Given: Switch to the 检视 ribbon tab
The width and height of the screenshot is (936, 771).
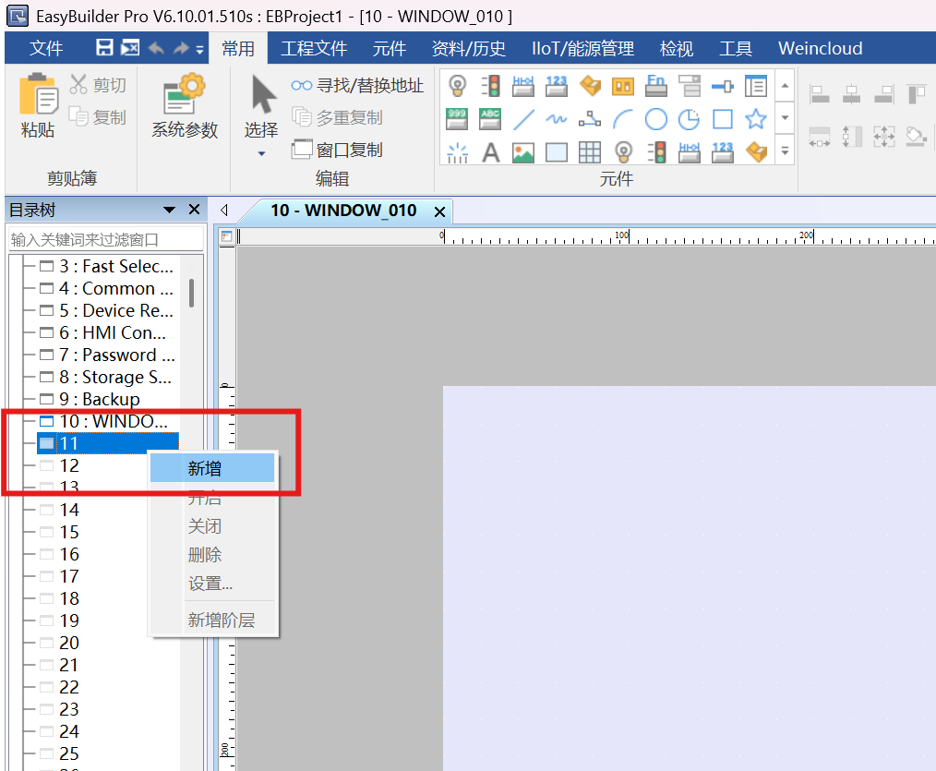Looking at the screenshot, I should click(x=677, y=48).
